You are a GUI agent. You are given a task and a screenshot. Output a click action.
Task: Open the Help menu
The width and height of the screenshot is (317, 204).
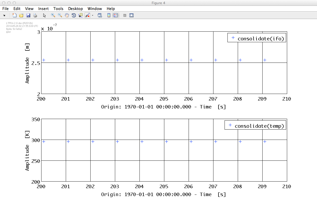point(111,9)
